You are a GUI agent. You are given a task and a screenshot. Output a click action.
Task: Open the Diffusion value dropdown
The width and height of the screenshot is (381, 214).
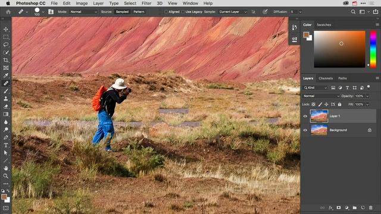click(x=300, y=12)
